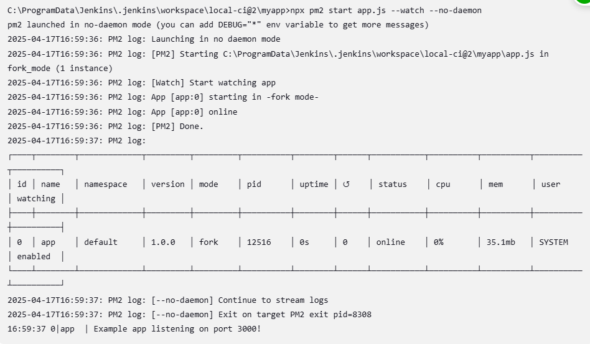Click the 'enabled' watching value

point(34,257)
